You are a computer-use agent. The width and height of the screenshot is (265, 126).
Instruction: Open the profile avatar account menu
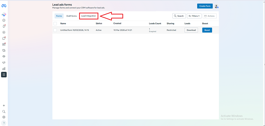coord(216,6)
